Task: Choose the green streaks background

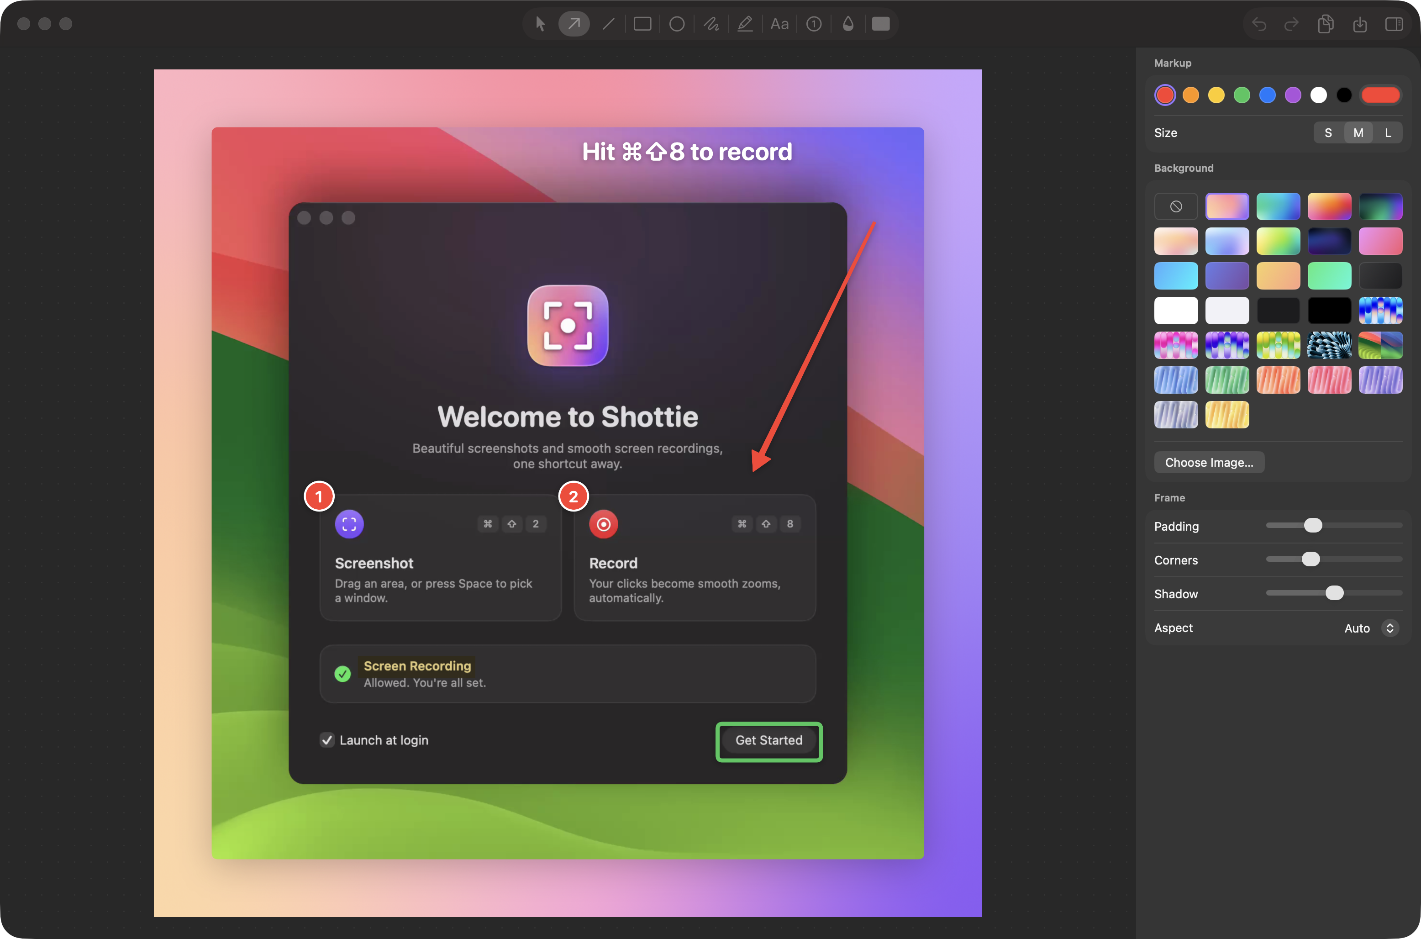Action: [x=1227, y=380]
